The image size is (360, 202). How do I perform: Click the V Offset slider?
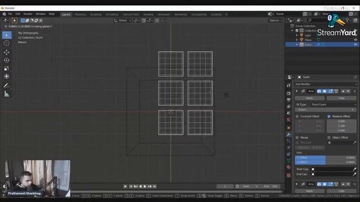pos(326,162)
